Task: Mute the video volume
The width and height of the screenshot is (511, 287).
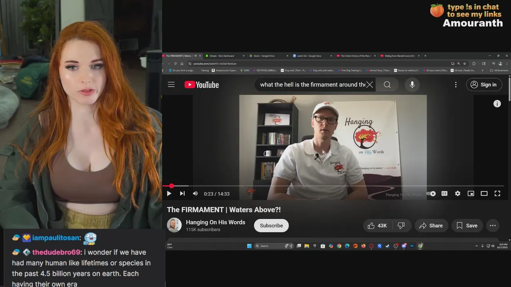Action: coord(195,194)
